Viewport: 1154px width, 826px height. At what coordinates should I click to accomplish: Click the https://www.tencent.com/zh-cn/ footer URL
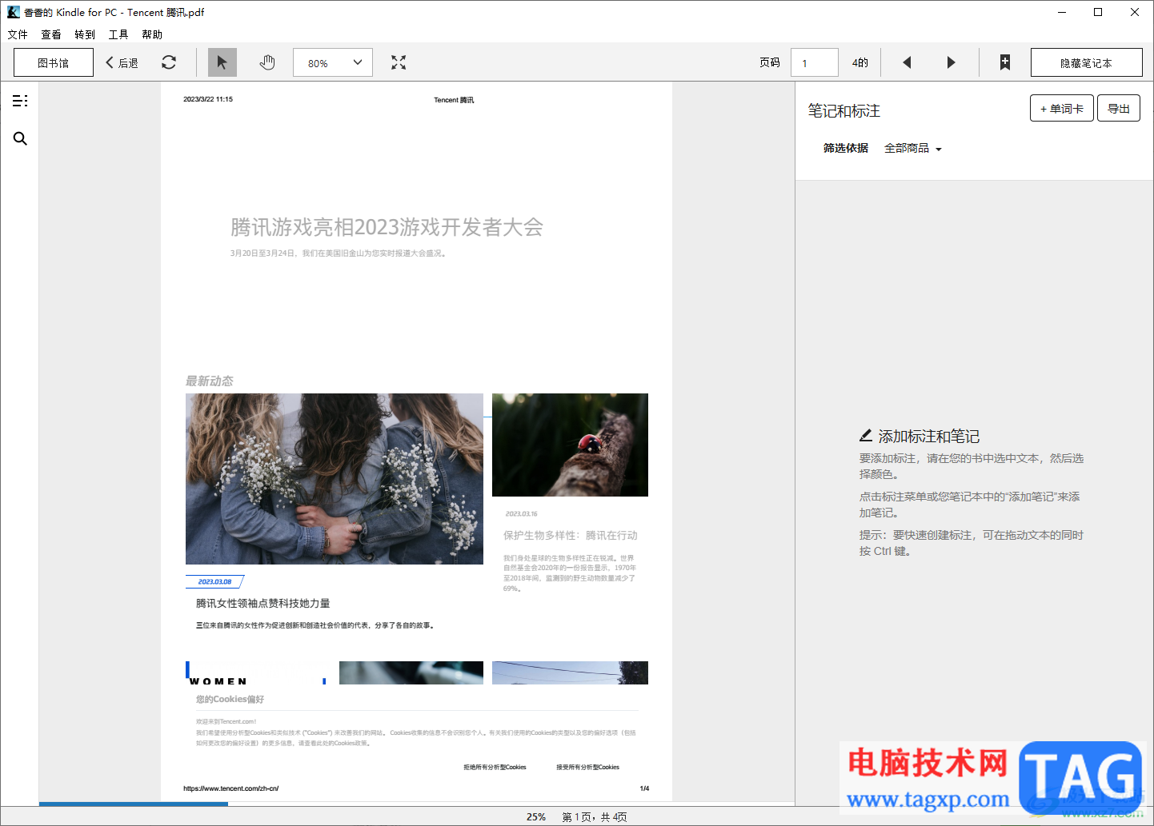pos(231,788)
